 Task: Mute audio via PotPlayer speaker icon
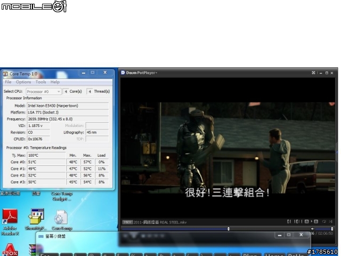tap(312, 229)
